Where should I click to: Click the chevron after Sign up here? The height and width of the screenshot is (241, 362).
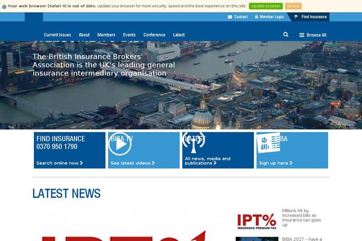tap(291, 163)
